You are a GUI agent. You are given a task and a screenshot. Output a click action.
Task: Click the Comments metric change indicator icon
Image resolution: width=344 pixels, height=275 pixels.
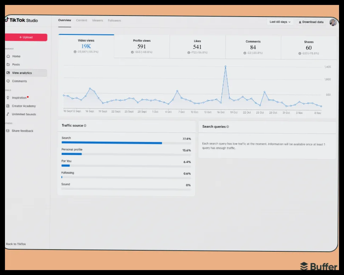click(244, 53)
